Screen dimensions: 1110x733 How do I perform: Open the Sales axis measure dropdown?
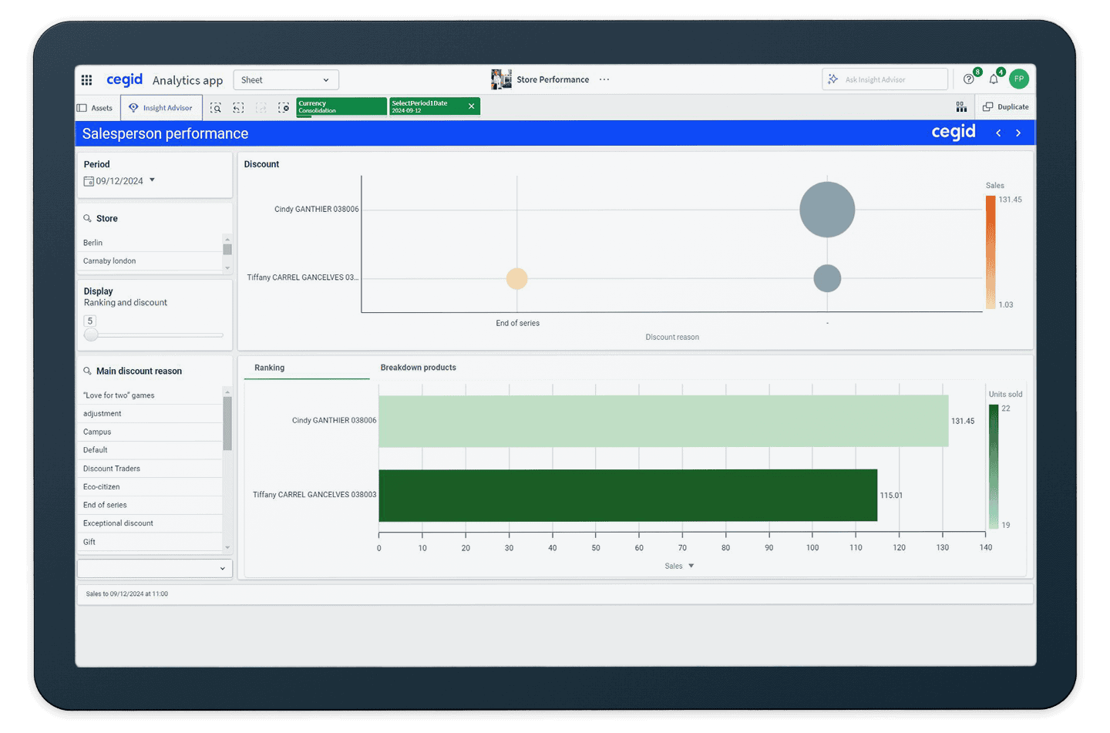point(691,566)
